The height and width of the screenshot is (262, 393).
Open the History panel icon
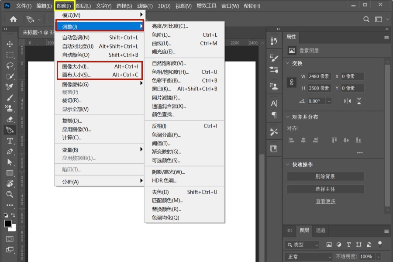274,41
